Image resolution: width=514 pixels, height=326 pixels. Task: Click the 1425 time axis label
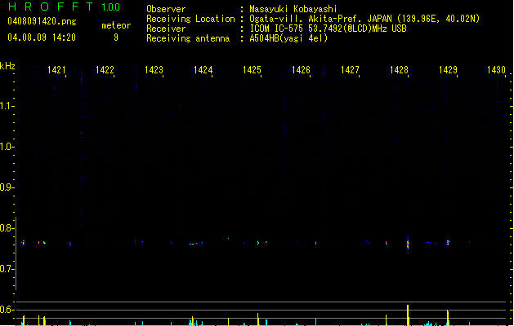click(252, 70)
